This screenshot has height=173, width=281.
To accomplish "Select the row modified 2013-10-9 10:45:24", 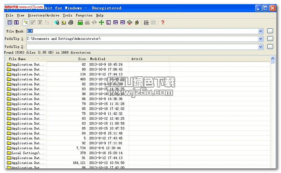I will (138, 65).
